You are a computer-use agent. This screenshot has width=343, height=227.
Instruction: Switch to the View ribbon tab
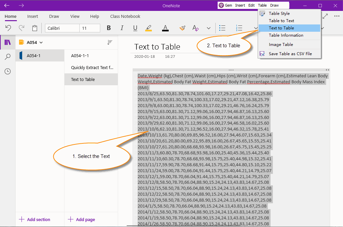point(75,16)
